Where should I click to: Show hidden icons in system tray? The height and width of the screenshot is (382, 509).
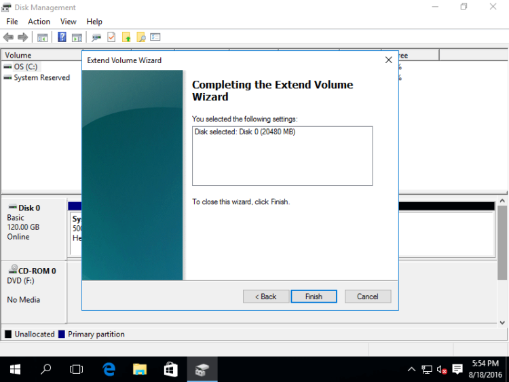point(411,370)
